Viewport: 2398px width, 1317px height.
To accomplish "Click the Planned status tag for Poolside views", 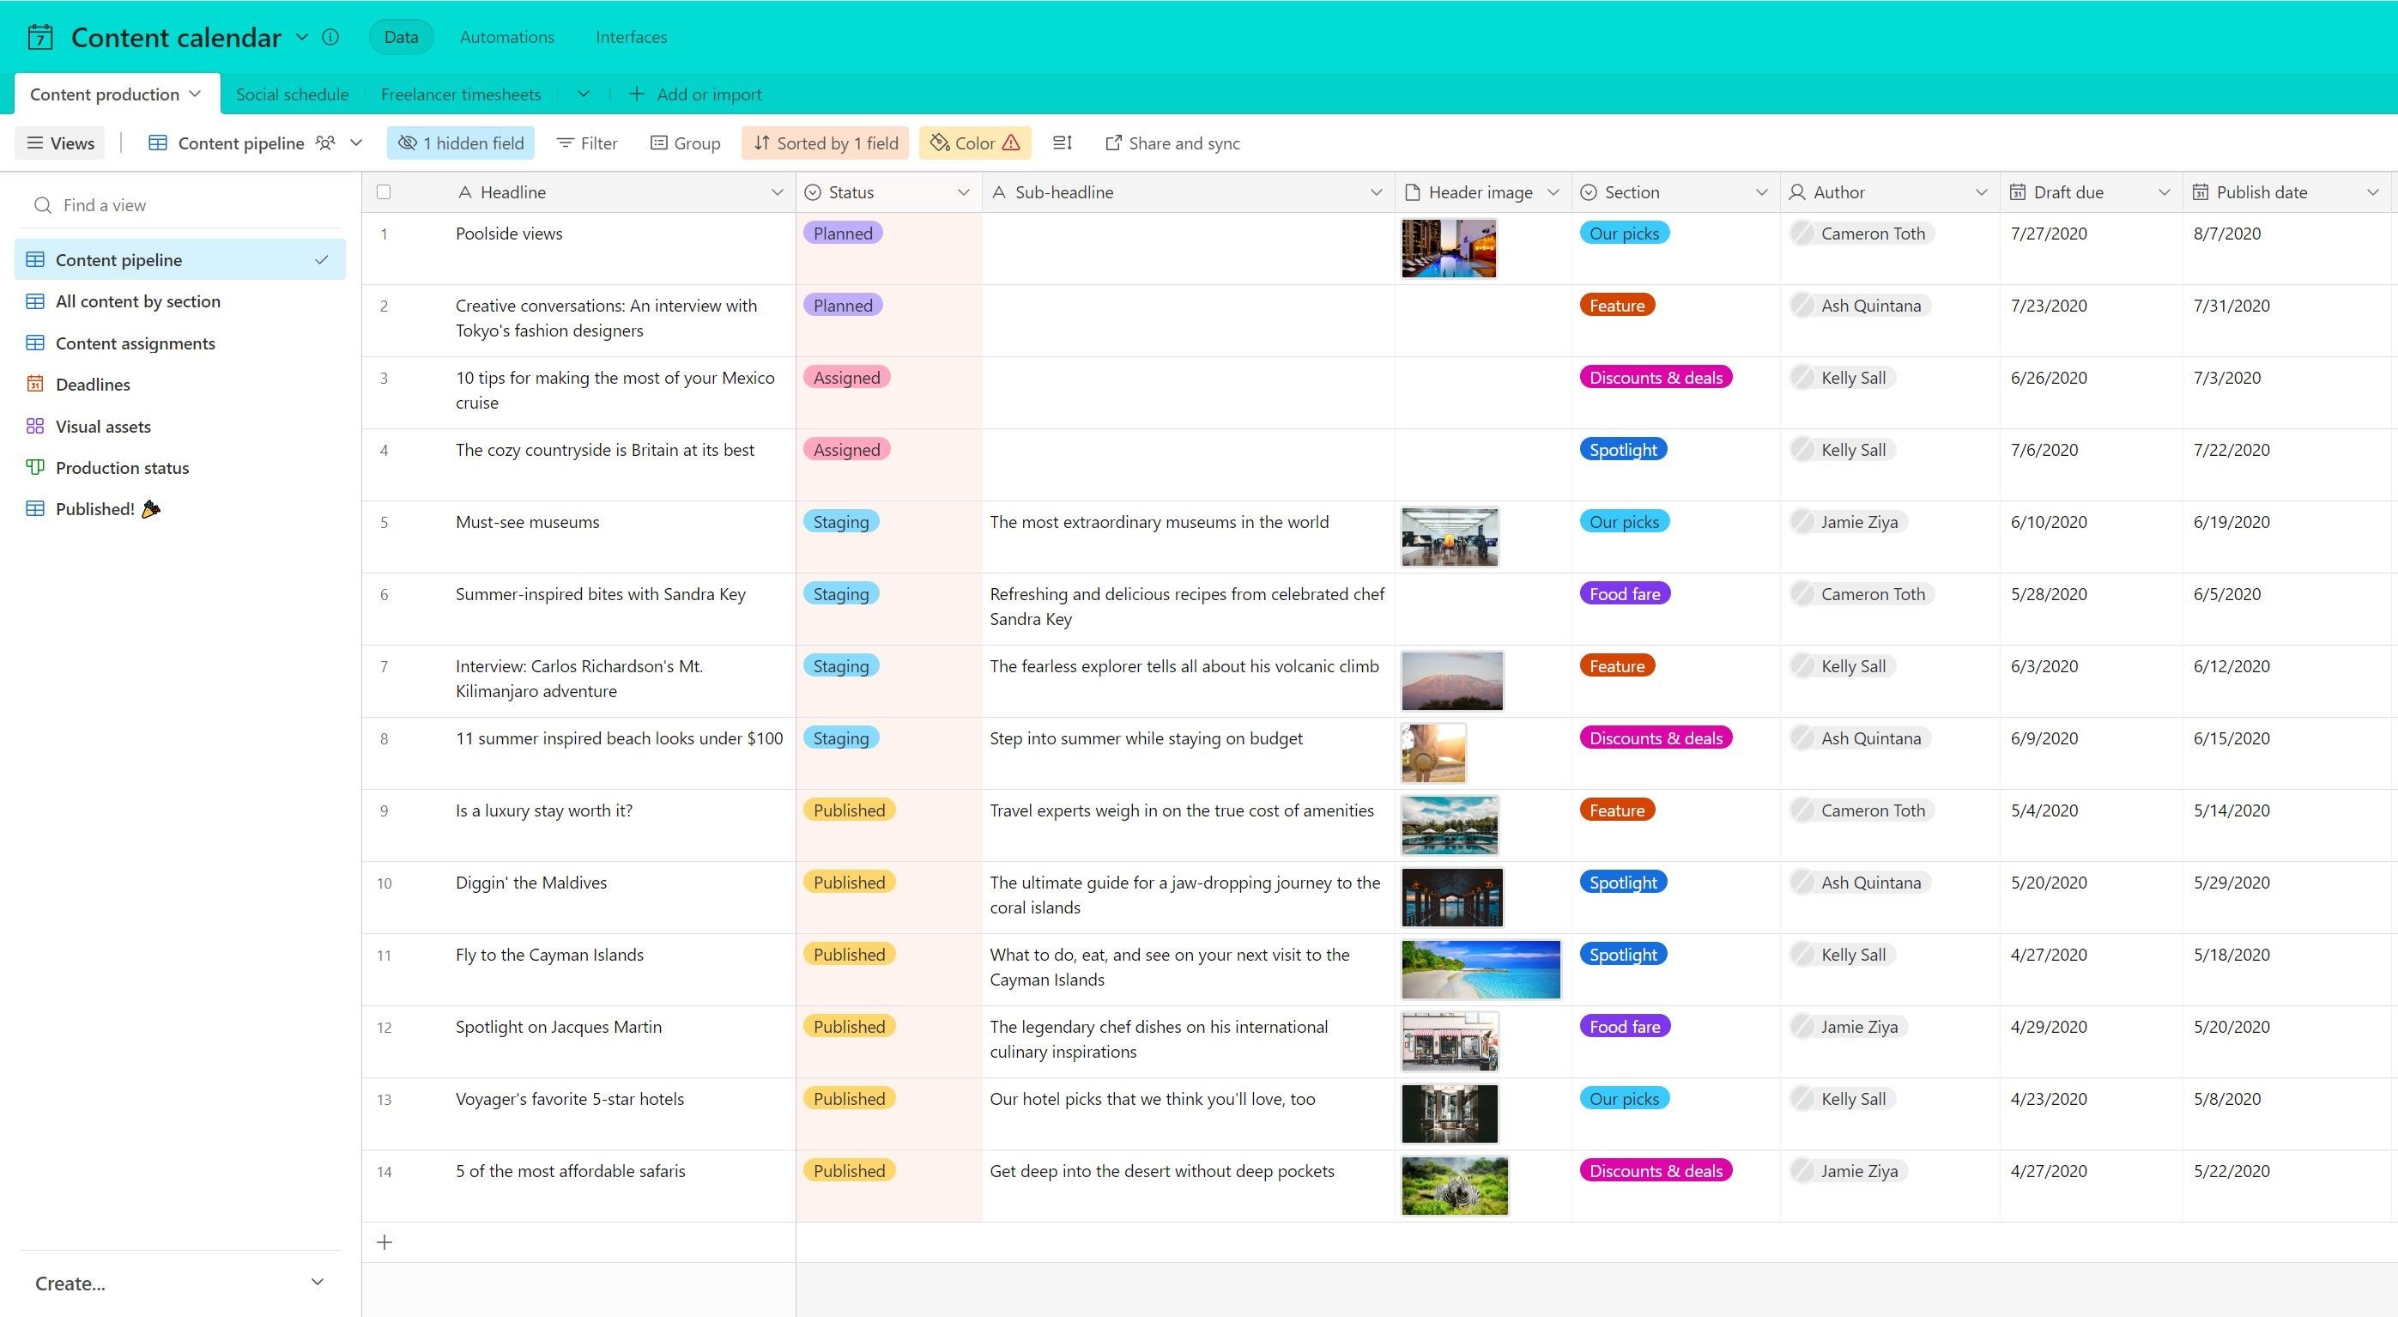I will click(x=843, y=233).
